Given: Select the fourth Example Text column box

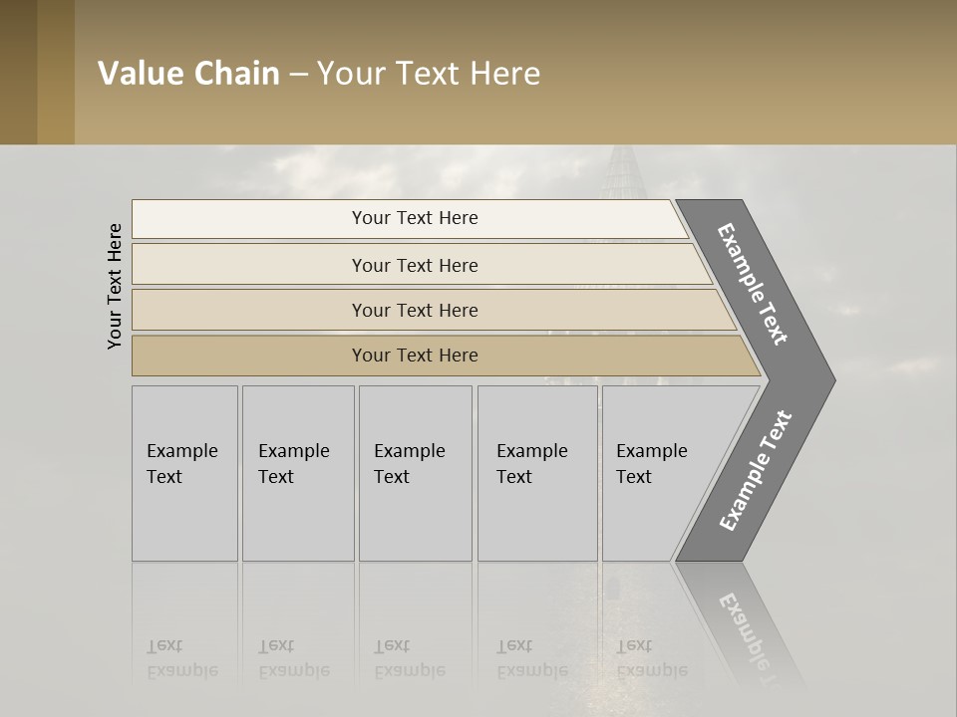Looking at the screenshot, I should 537,473.
